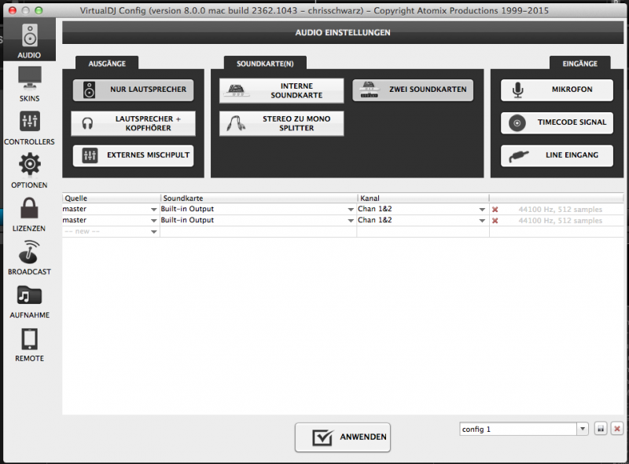Click the Quelle column header
The image size is (629, 464).
pos(112,199)
